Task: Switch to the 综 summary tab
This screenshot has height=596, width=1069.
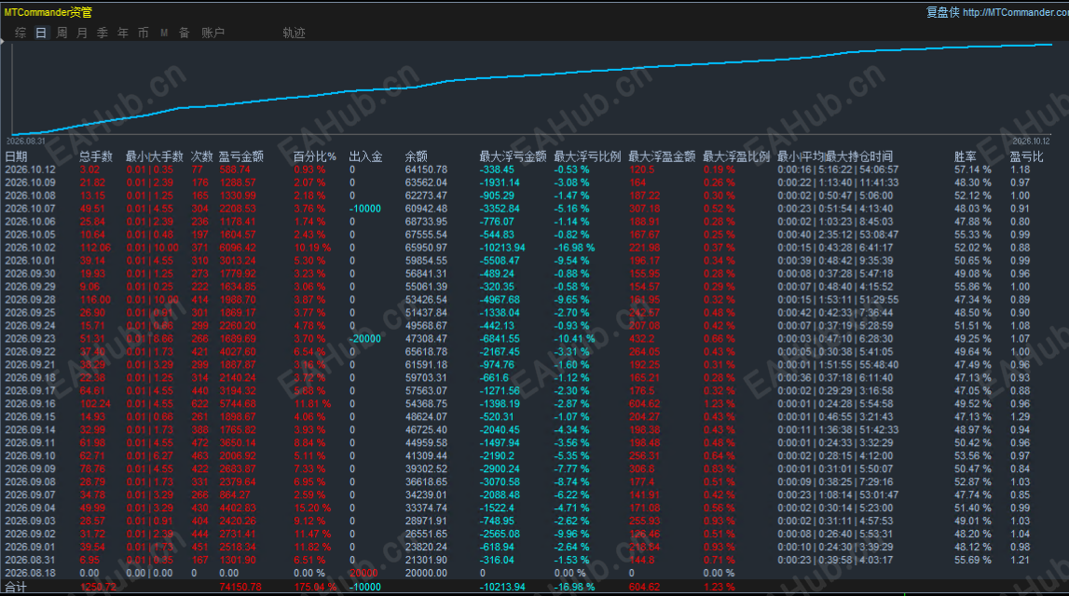Action: pyautogui.click(x=21, y=33)
